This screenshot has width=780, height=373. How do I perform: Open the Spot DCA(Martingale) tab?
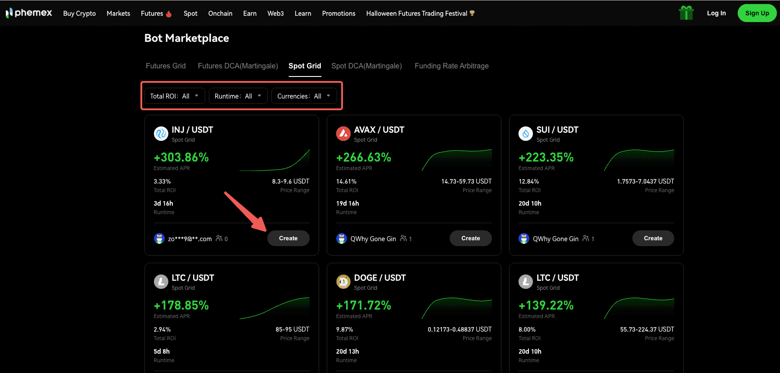(x=366, y=66)
